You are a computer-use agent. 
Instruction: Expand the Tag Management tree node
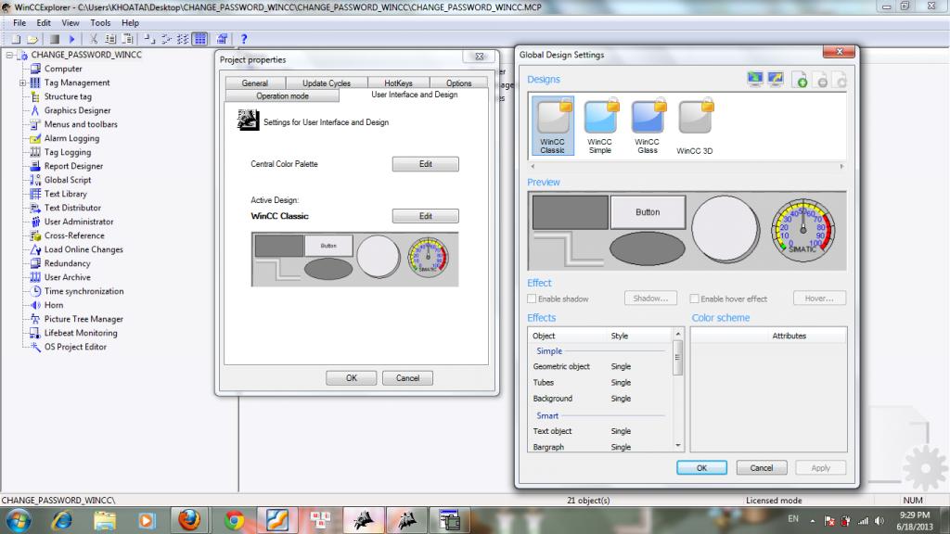[22, 83]
